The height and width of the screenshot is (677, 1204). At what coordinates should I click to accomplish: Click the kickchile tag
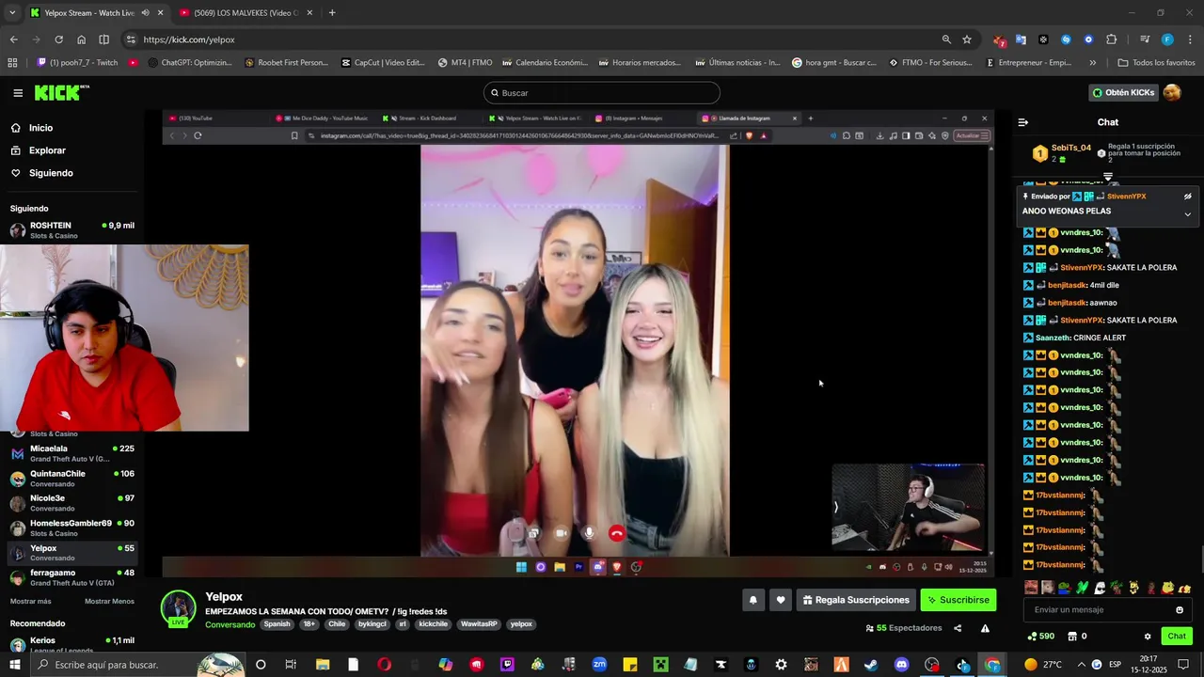pos(434,624)
